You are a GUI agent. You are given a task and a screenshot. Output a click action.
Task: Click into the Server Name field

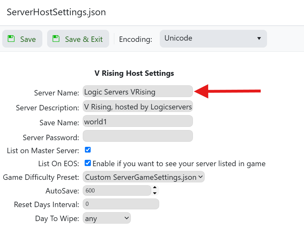[138, 92]
